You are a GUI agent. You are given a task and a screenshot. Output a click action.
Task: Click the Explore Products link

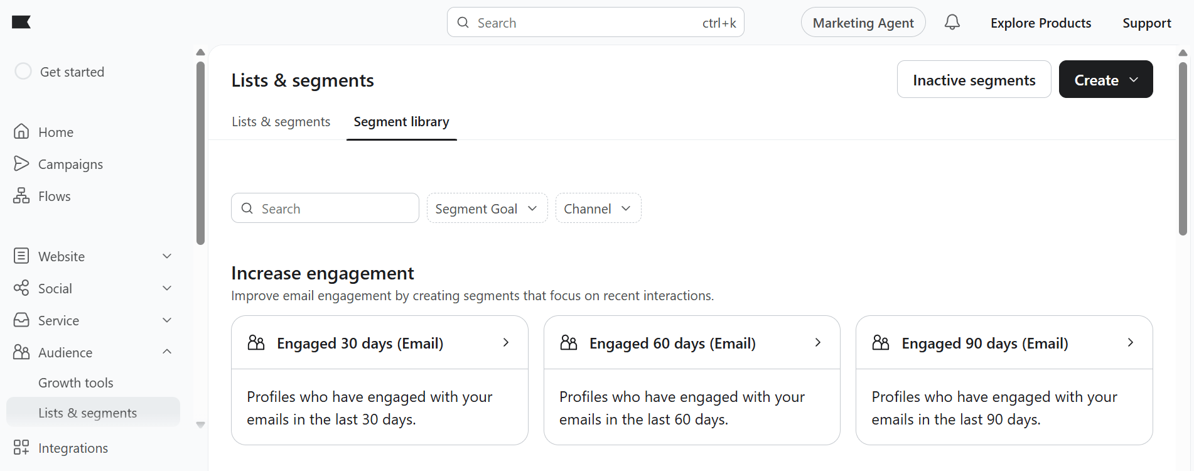coord(1041,23)
